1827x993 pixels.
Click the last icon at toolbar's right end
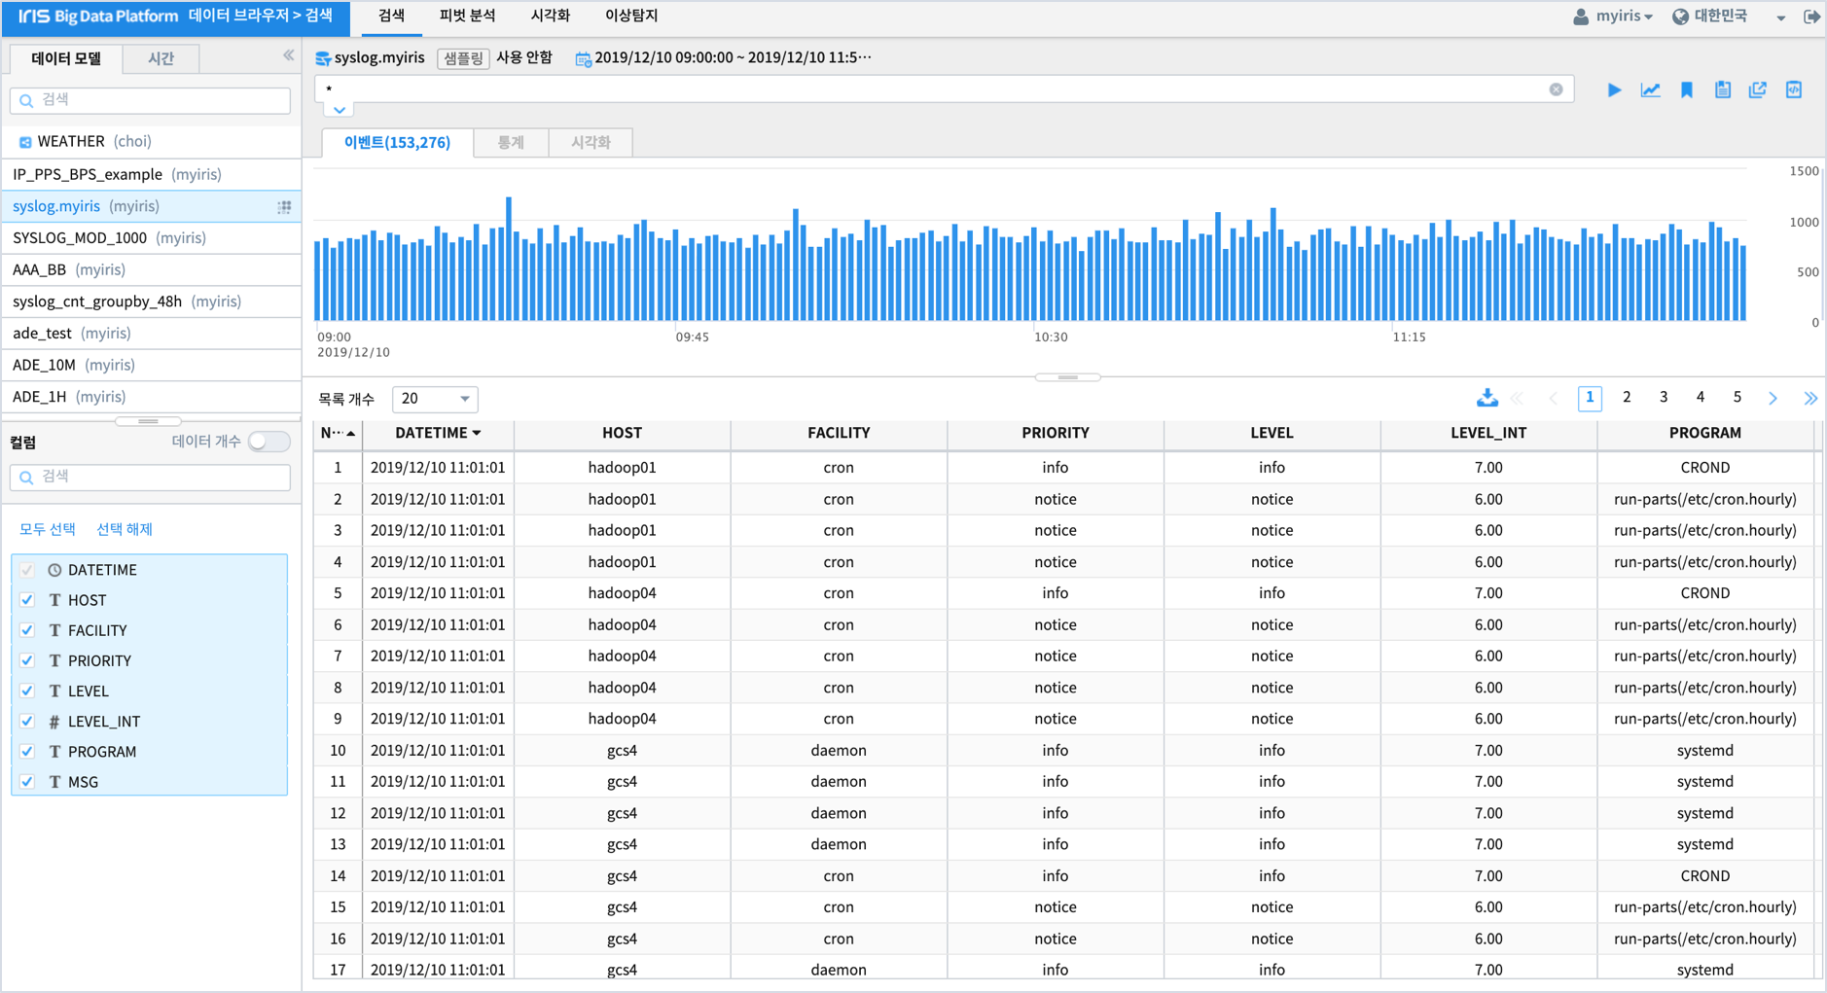point(1794,90)
